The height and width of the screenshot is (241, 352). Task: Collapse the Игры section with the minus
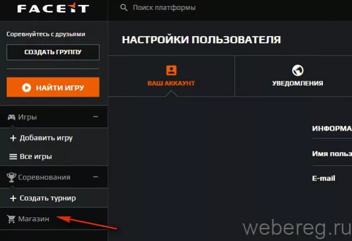point(95,117)
